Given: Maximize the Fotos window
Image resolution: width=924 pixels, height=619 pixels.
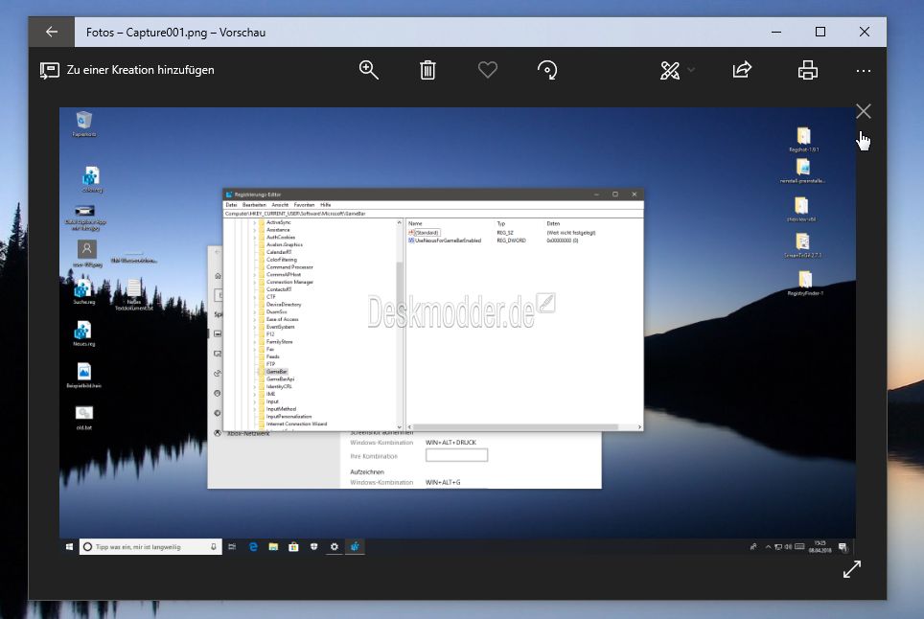Looking at the screenshot, I should pyautogui.click(x=820, y=32).
